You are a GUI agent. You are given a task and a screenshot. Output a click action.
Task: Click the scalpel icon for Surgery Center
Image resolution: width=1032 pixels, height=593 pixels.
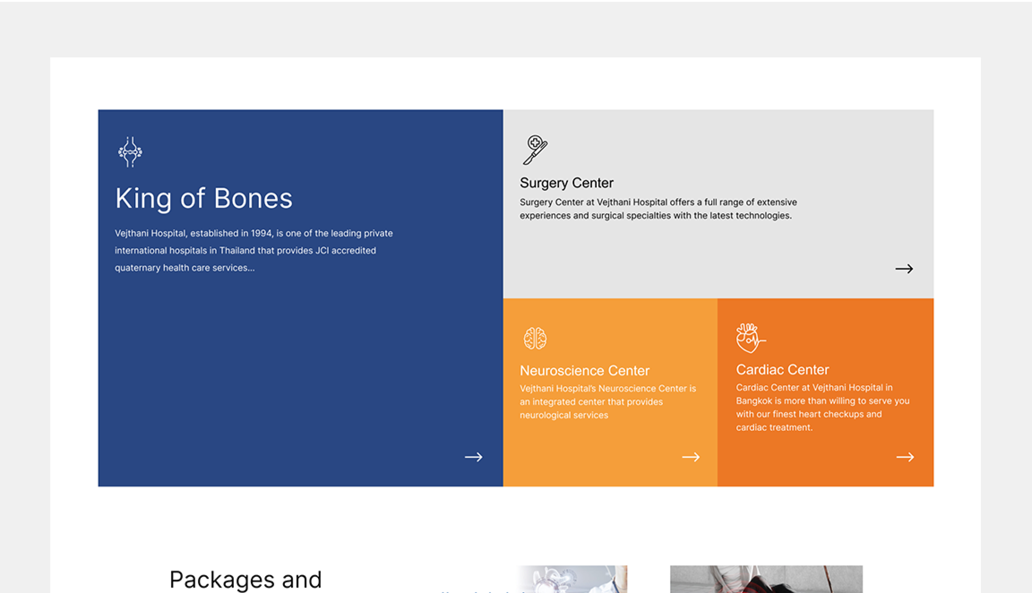535,150
